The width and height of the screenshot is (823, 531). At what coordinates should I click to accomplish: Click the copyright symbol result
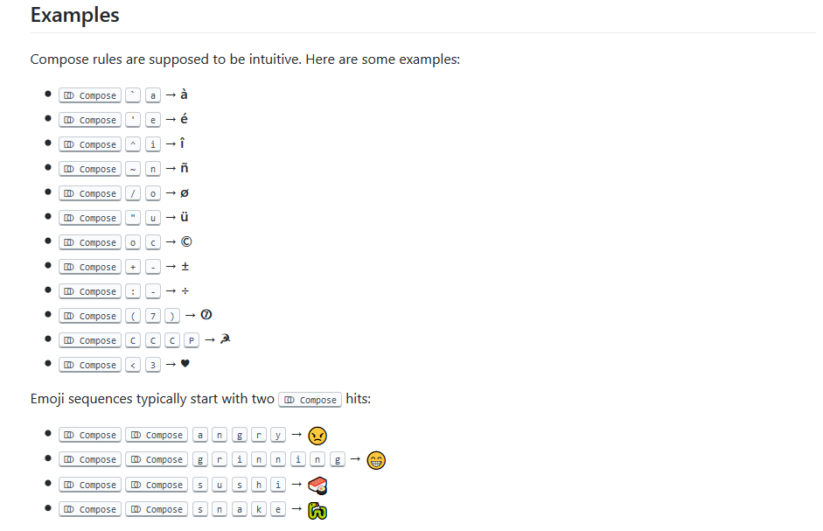pyautogui.click(x=186, y=241)
